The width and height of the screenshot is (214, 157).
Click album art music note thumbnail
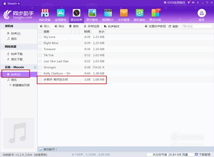coord(19,133)
